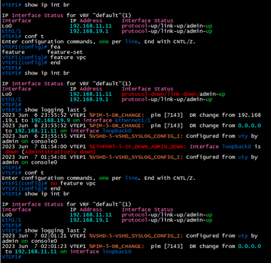Viewport: 271px width, 263px height.
Task: Click 'ETHPORT-5-IF_DOWN_ADMIN_DOWN' log message tag
Action: click(138, 147)
